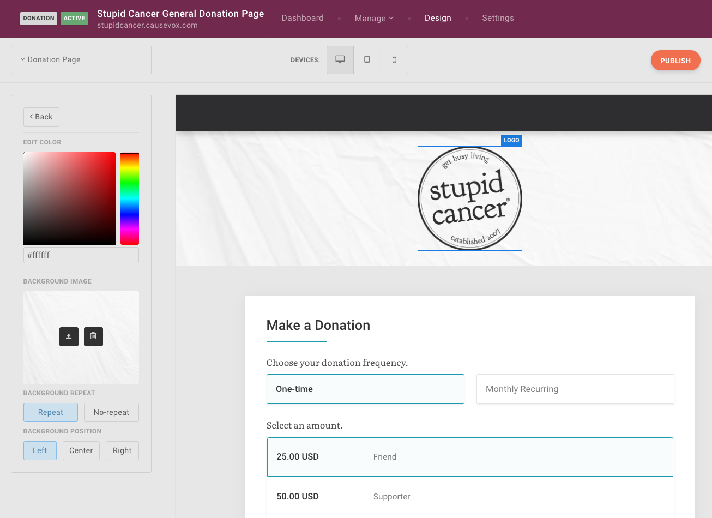Screen dimensions: 712x518
Task: Set background position to Right
Action: 122,450
